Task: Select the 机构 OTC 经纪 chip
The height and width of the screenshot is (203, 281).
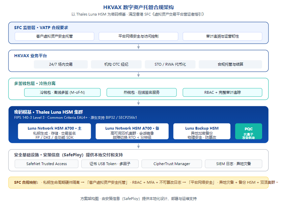Action: pos(116,64)
